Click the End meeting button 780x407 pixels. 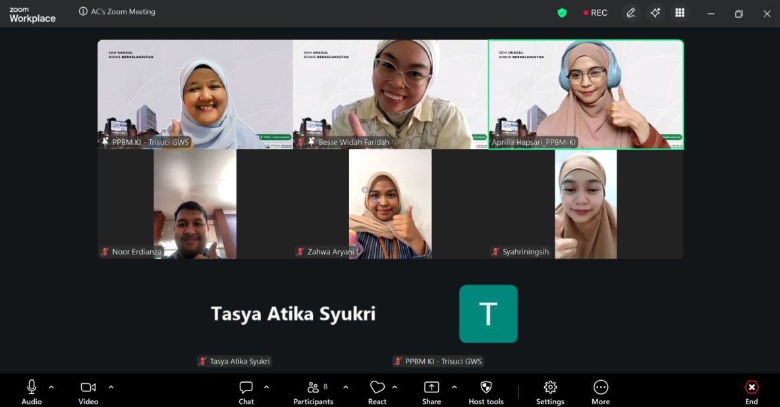751,388
